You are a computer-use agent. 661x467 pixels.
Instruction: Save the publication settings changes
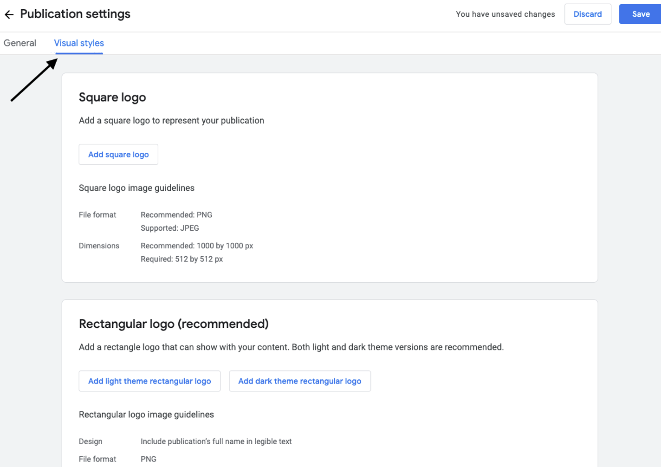[642, 14]
